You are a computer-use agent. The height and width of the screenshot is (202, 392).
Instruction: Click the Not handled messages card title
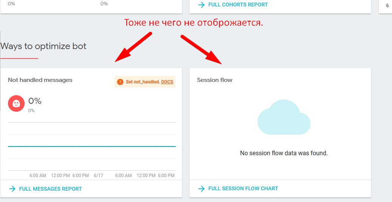pyautogui.click(x=40, y=80)
